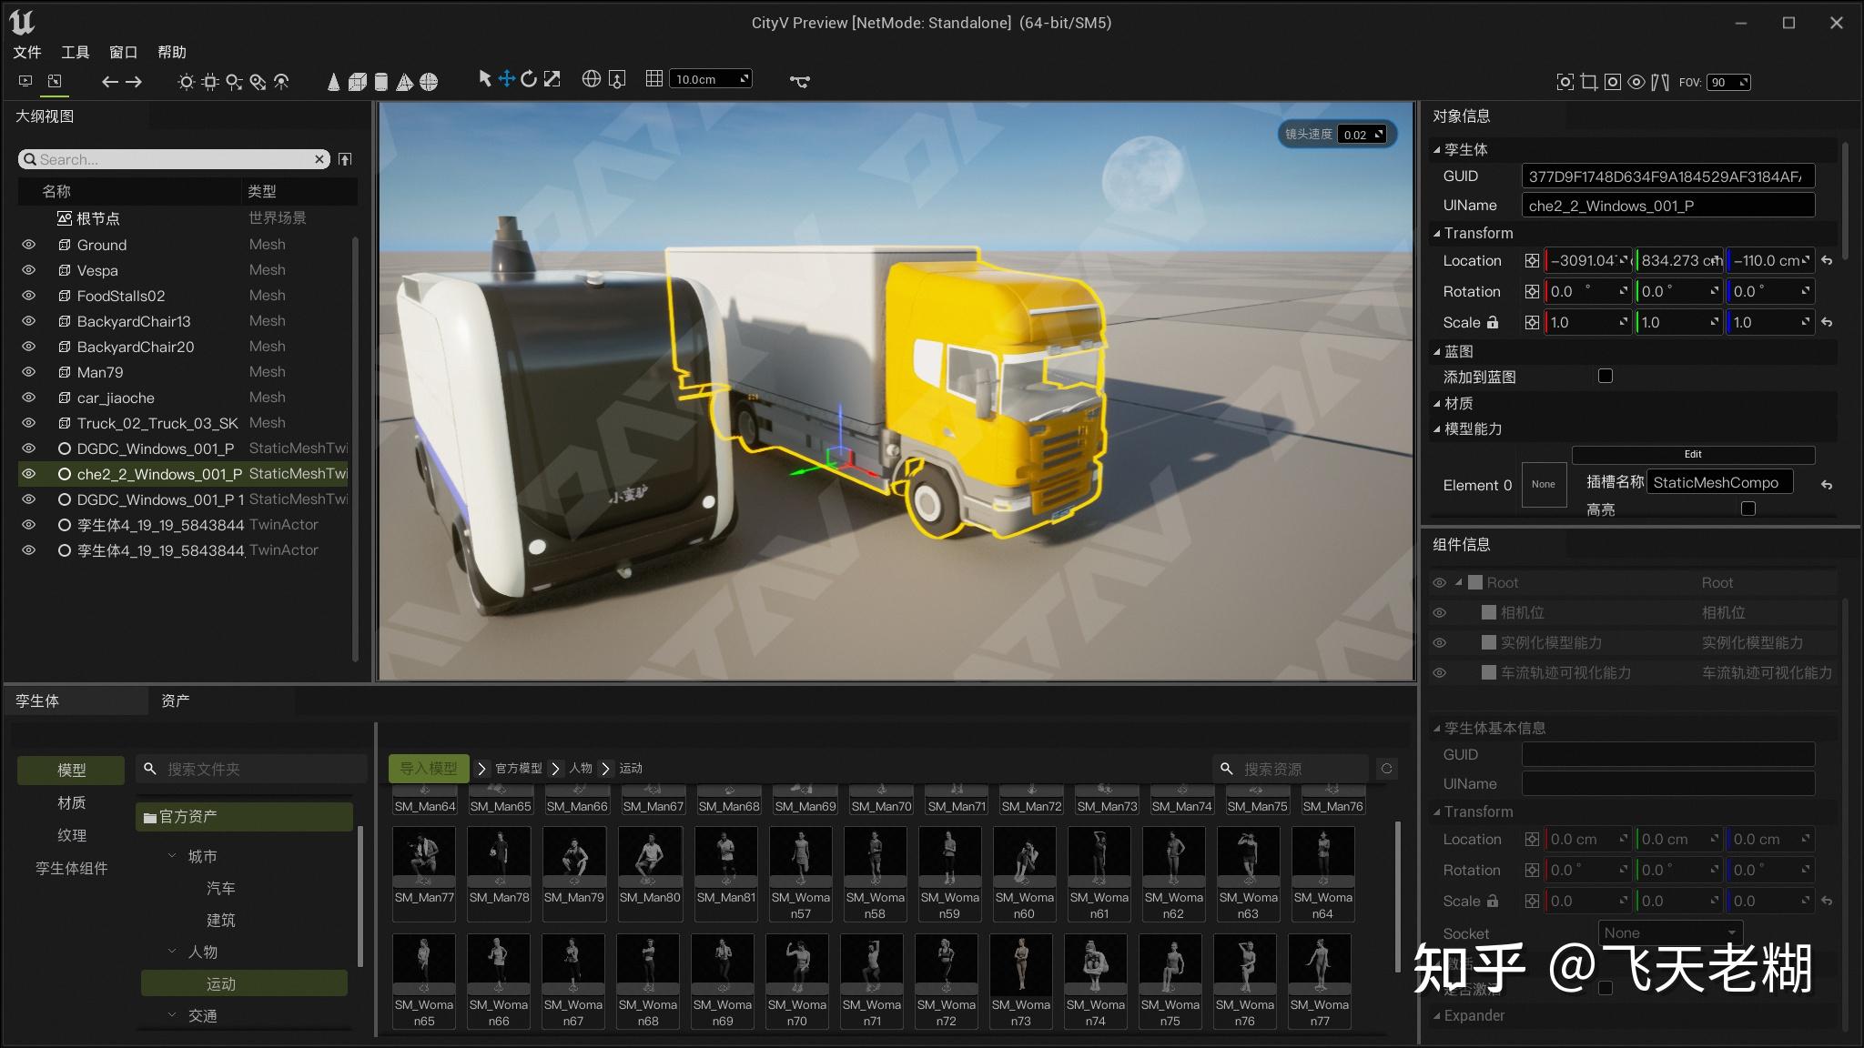1864x1048 pixels.
Task: Add a cube primitive from toolbar
Action: 358,82
